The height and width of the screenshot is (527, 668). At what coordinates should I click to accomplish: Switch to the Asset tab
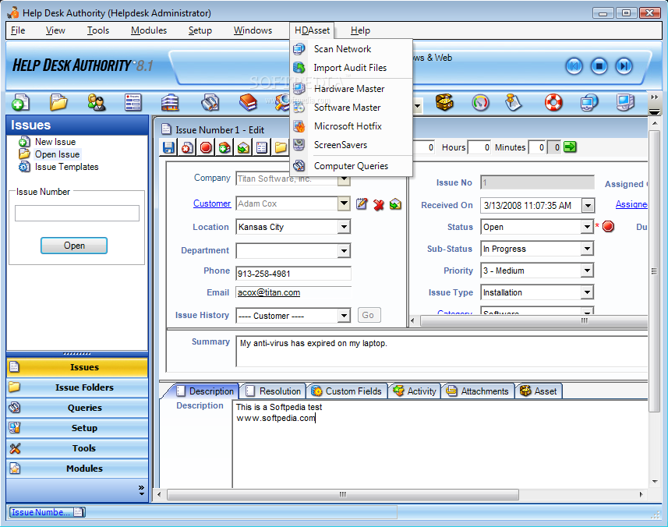(x=539, y=391)
